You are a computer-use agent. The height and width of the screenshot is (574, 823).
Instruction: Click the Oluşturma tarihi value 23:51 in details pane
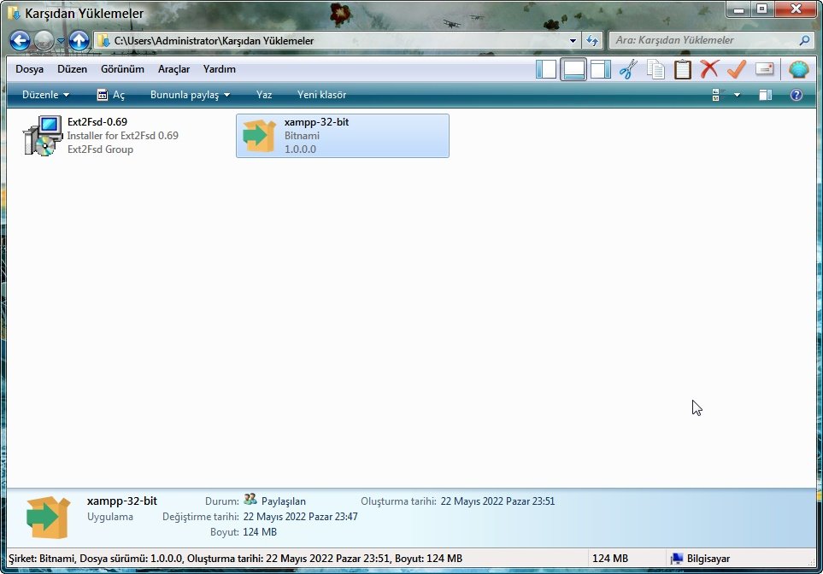tap(497, 501)
